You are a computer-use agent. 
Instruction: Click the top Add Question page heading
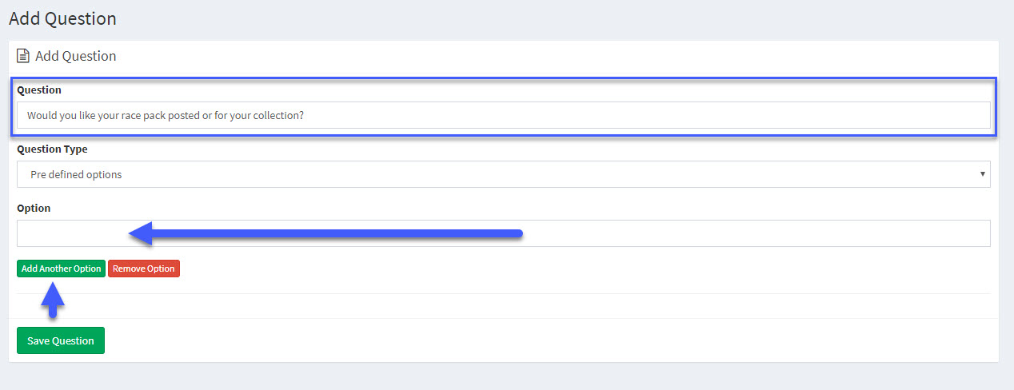pyautogui.click(x=62, y=18)
